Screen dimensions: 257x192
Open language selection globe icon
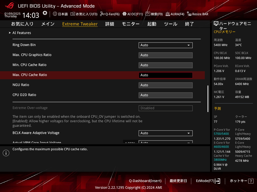(55, 14)
